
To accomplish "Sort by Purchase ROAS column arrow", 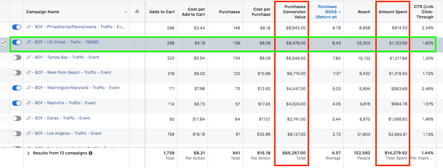I will click(x=339, y=12).
